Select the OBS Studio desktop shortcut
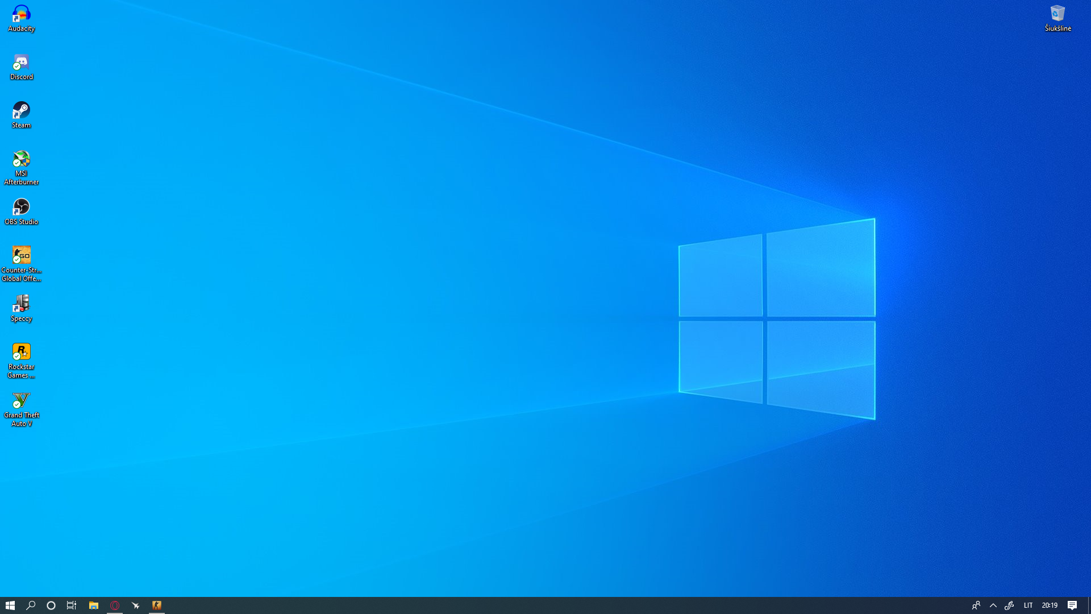Viewport: 1091px width, 614px height. click(x=21, y=212)
